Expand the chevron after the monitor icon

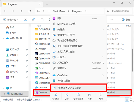[x=44, y=11]
